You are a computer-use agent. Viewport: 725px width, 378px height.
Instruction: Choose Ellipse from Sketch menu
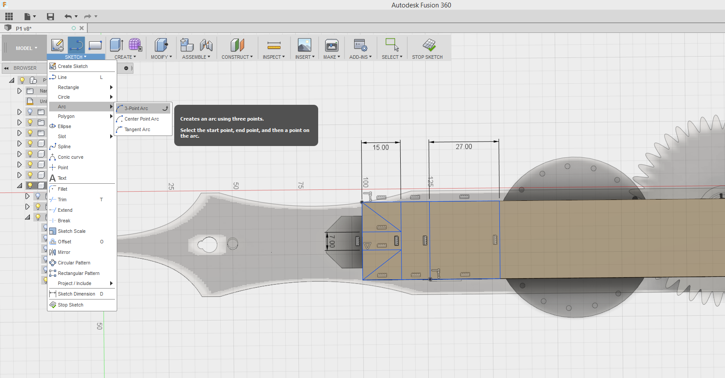tap(82, 126)
